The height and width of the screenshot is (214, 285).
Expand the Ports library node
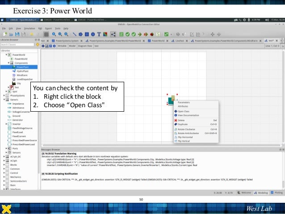coord(7,148)
